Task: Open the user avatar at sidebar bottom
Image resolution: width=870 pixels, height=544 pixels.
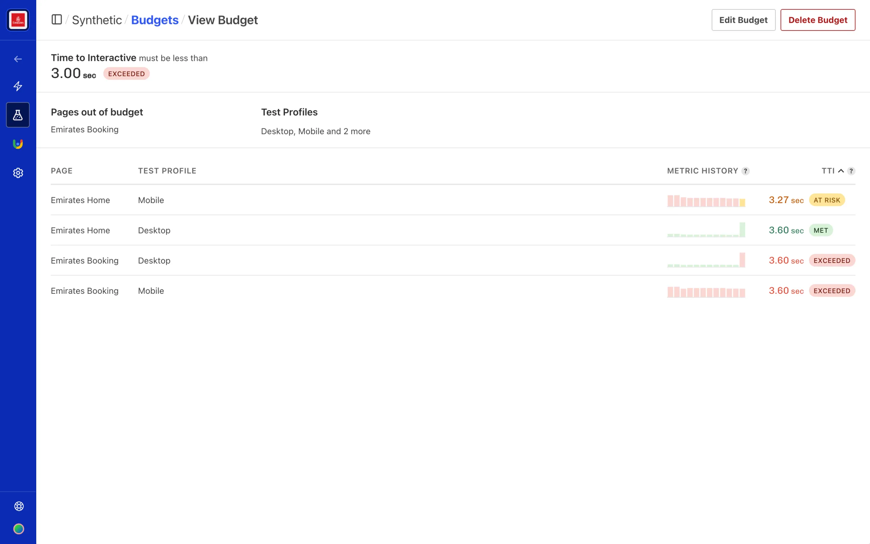Action: click(x=19, y=529)
